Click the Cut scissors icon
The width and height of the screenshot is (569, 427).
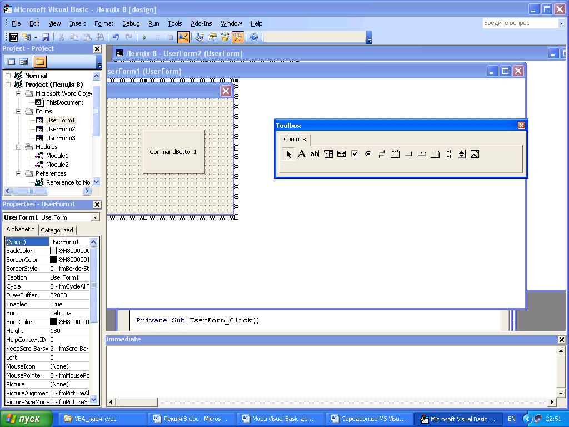click(x=61, y=37)
